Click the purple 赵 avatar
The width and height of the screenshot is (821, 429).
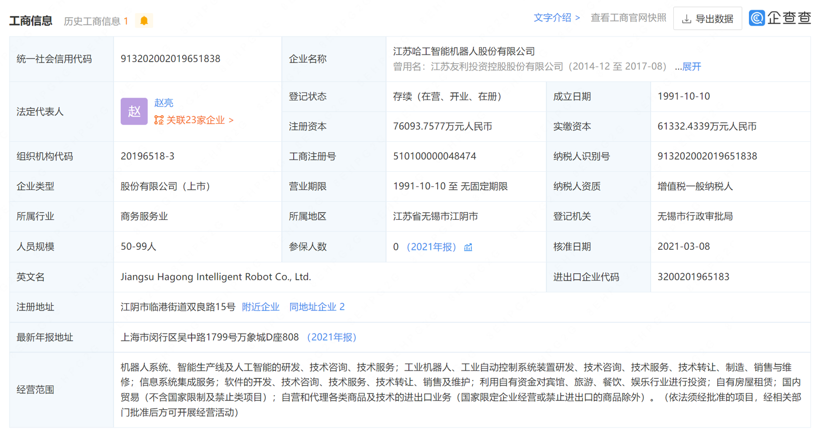134,111
